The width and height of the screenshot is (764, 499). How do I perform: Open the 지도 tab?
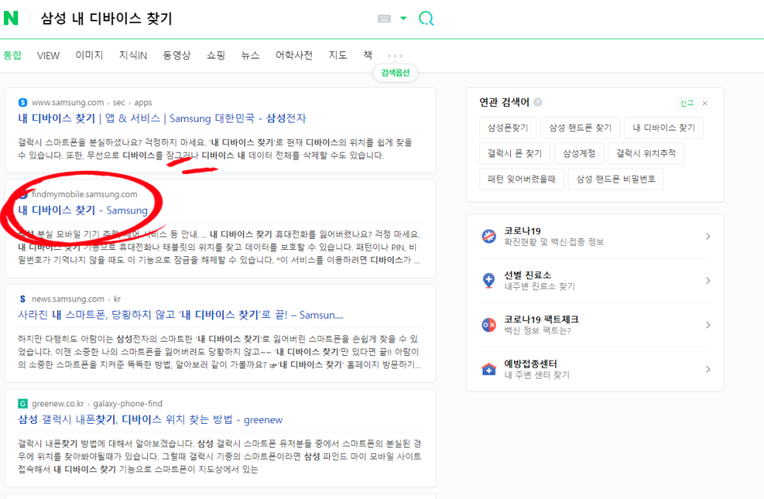338,55
